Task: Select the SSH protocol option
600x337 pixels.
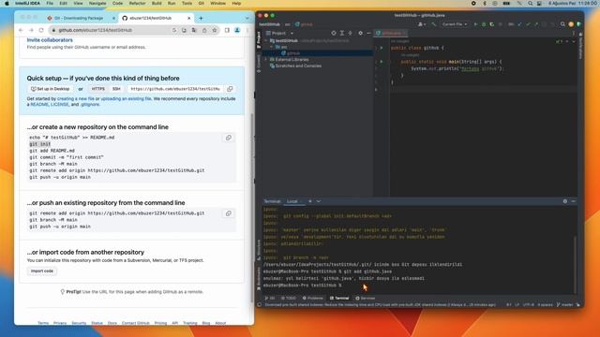Action: 116,89
